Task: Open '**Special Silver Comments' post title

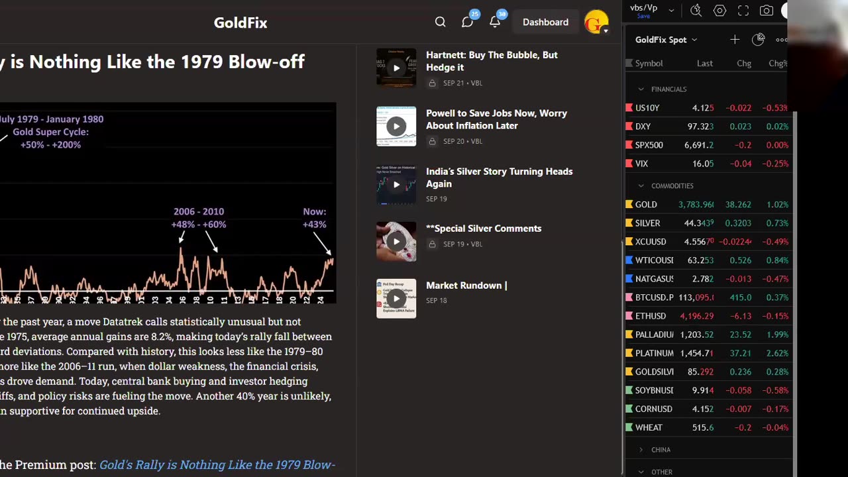Action: (x=484, y=228)
